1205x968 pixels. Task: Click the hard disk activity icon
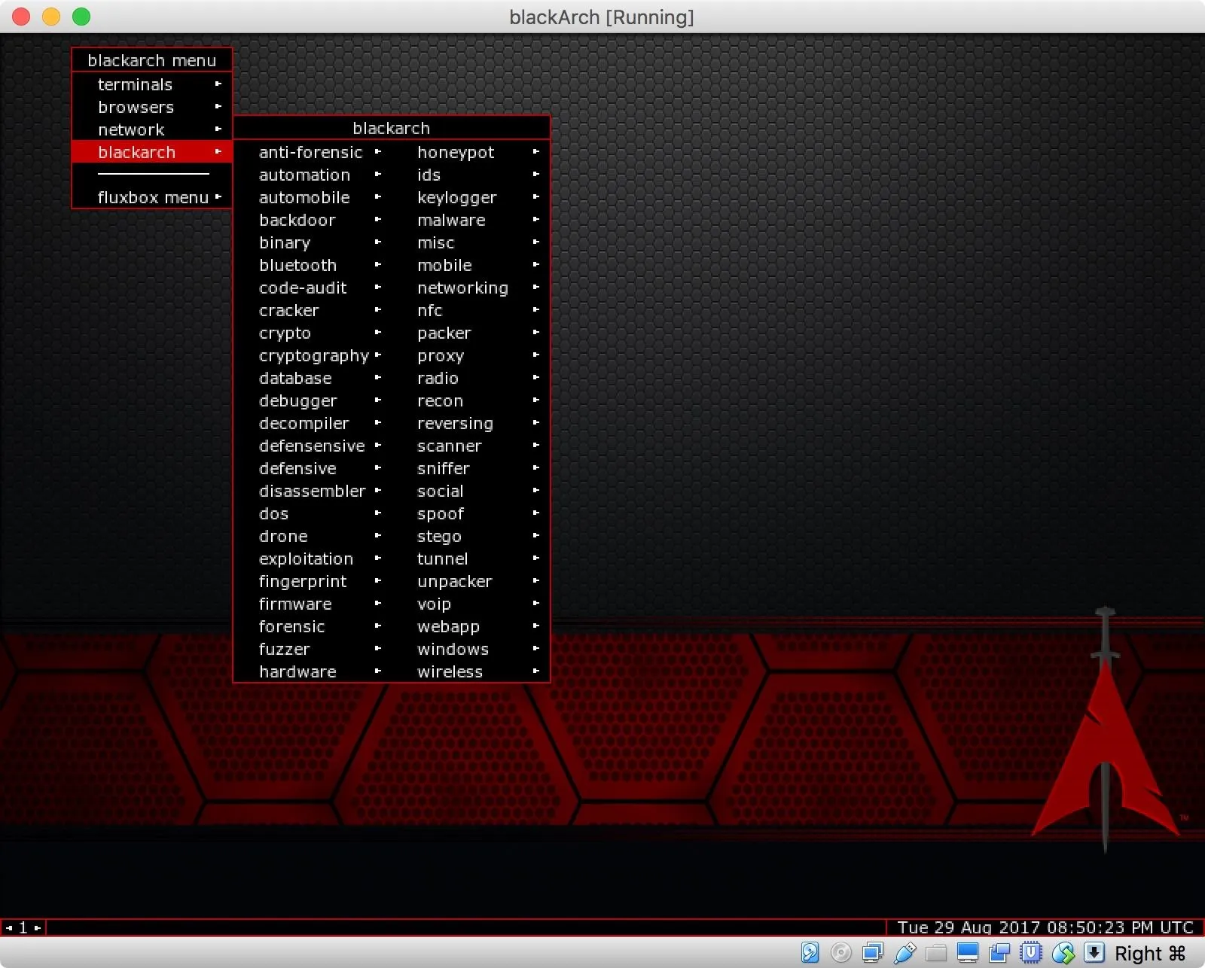(810, 952)
